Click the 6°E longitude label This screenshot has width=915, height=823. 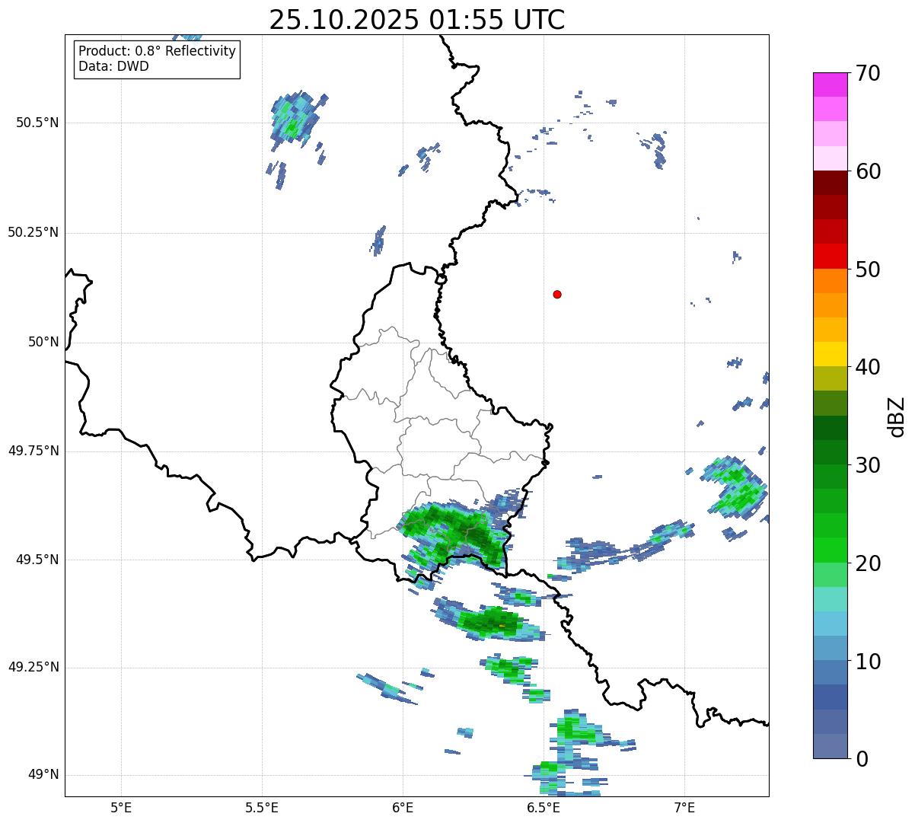click(403, 807)
